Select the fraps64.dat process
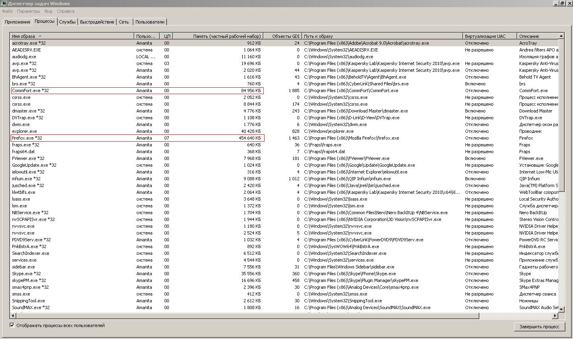 [285, 152]
